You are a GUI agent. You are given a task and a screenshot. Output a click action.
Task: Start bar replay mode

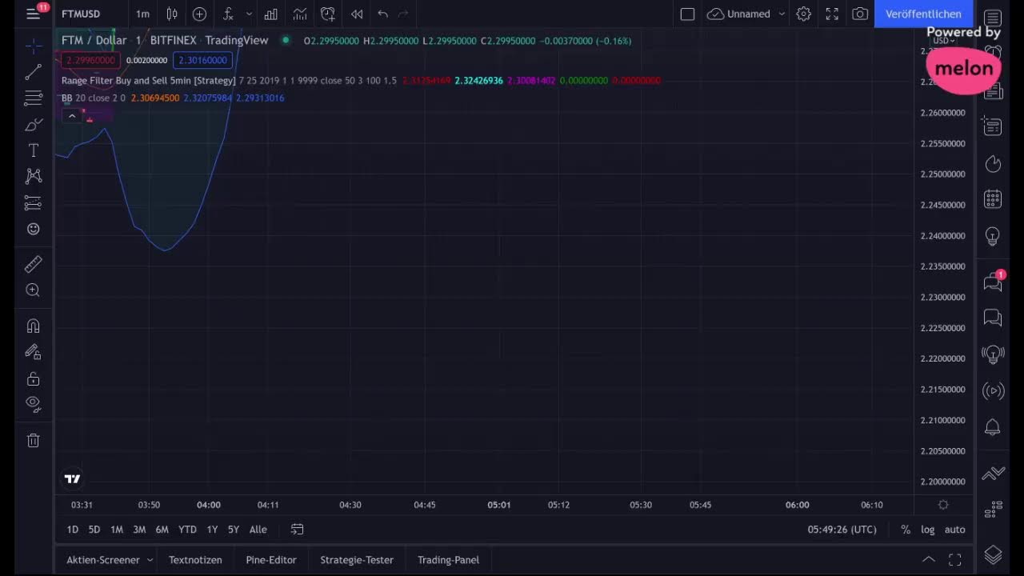click(357, 14)
